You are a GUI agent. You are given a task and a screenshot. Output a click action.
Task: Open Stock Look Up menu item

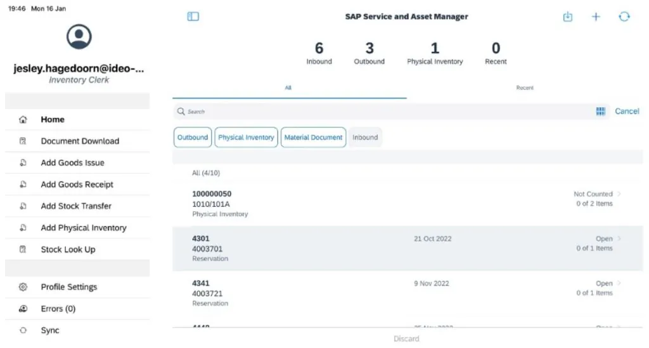pos(77,249)
